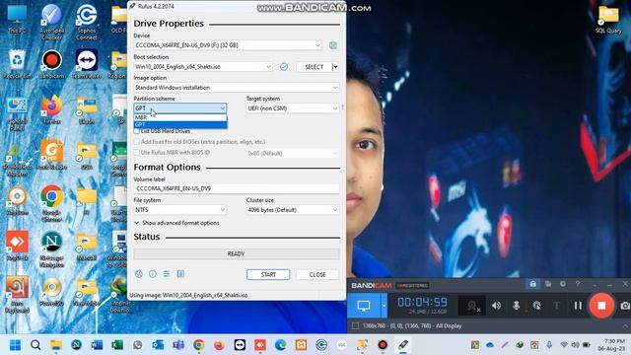Open taskbar Search magnifier
The image size is (631, 355).
(35, 345)
